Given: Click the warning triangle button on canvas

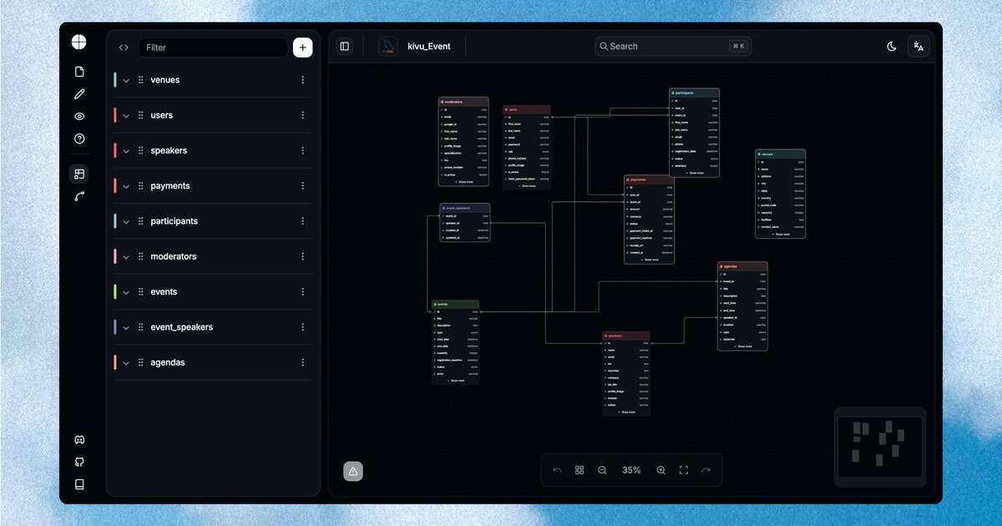Looking at the screenshot, I should [x=353, y=472].
